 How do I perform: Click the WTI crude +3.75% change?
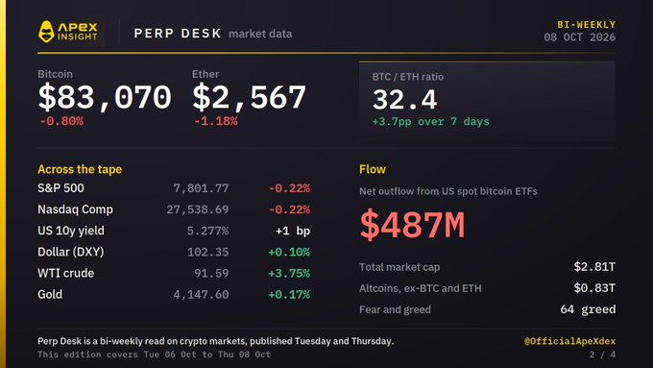coord(289,274)
